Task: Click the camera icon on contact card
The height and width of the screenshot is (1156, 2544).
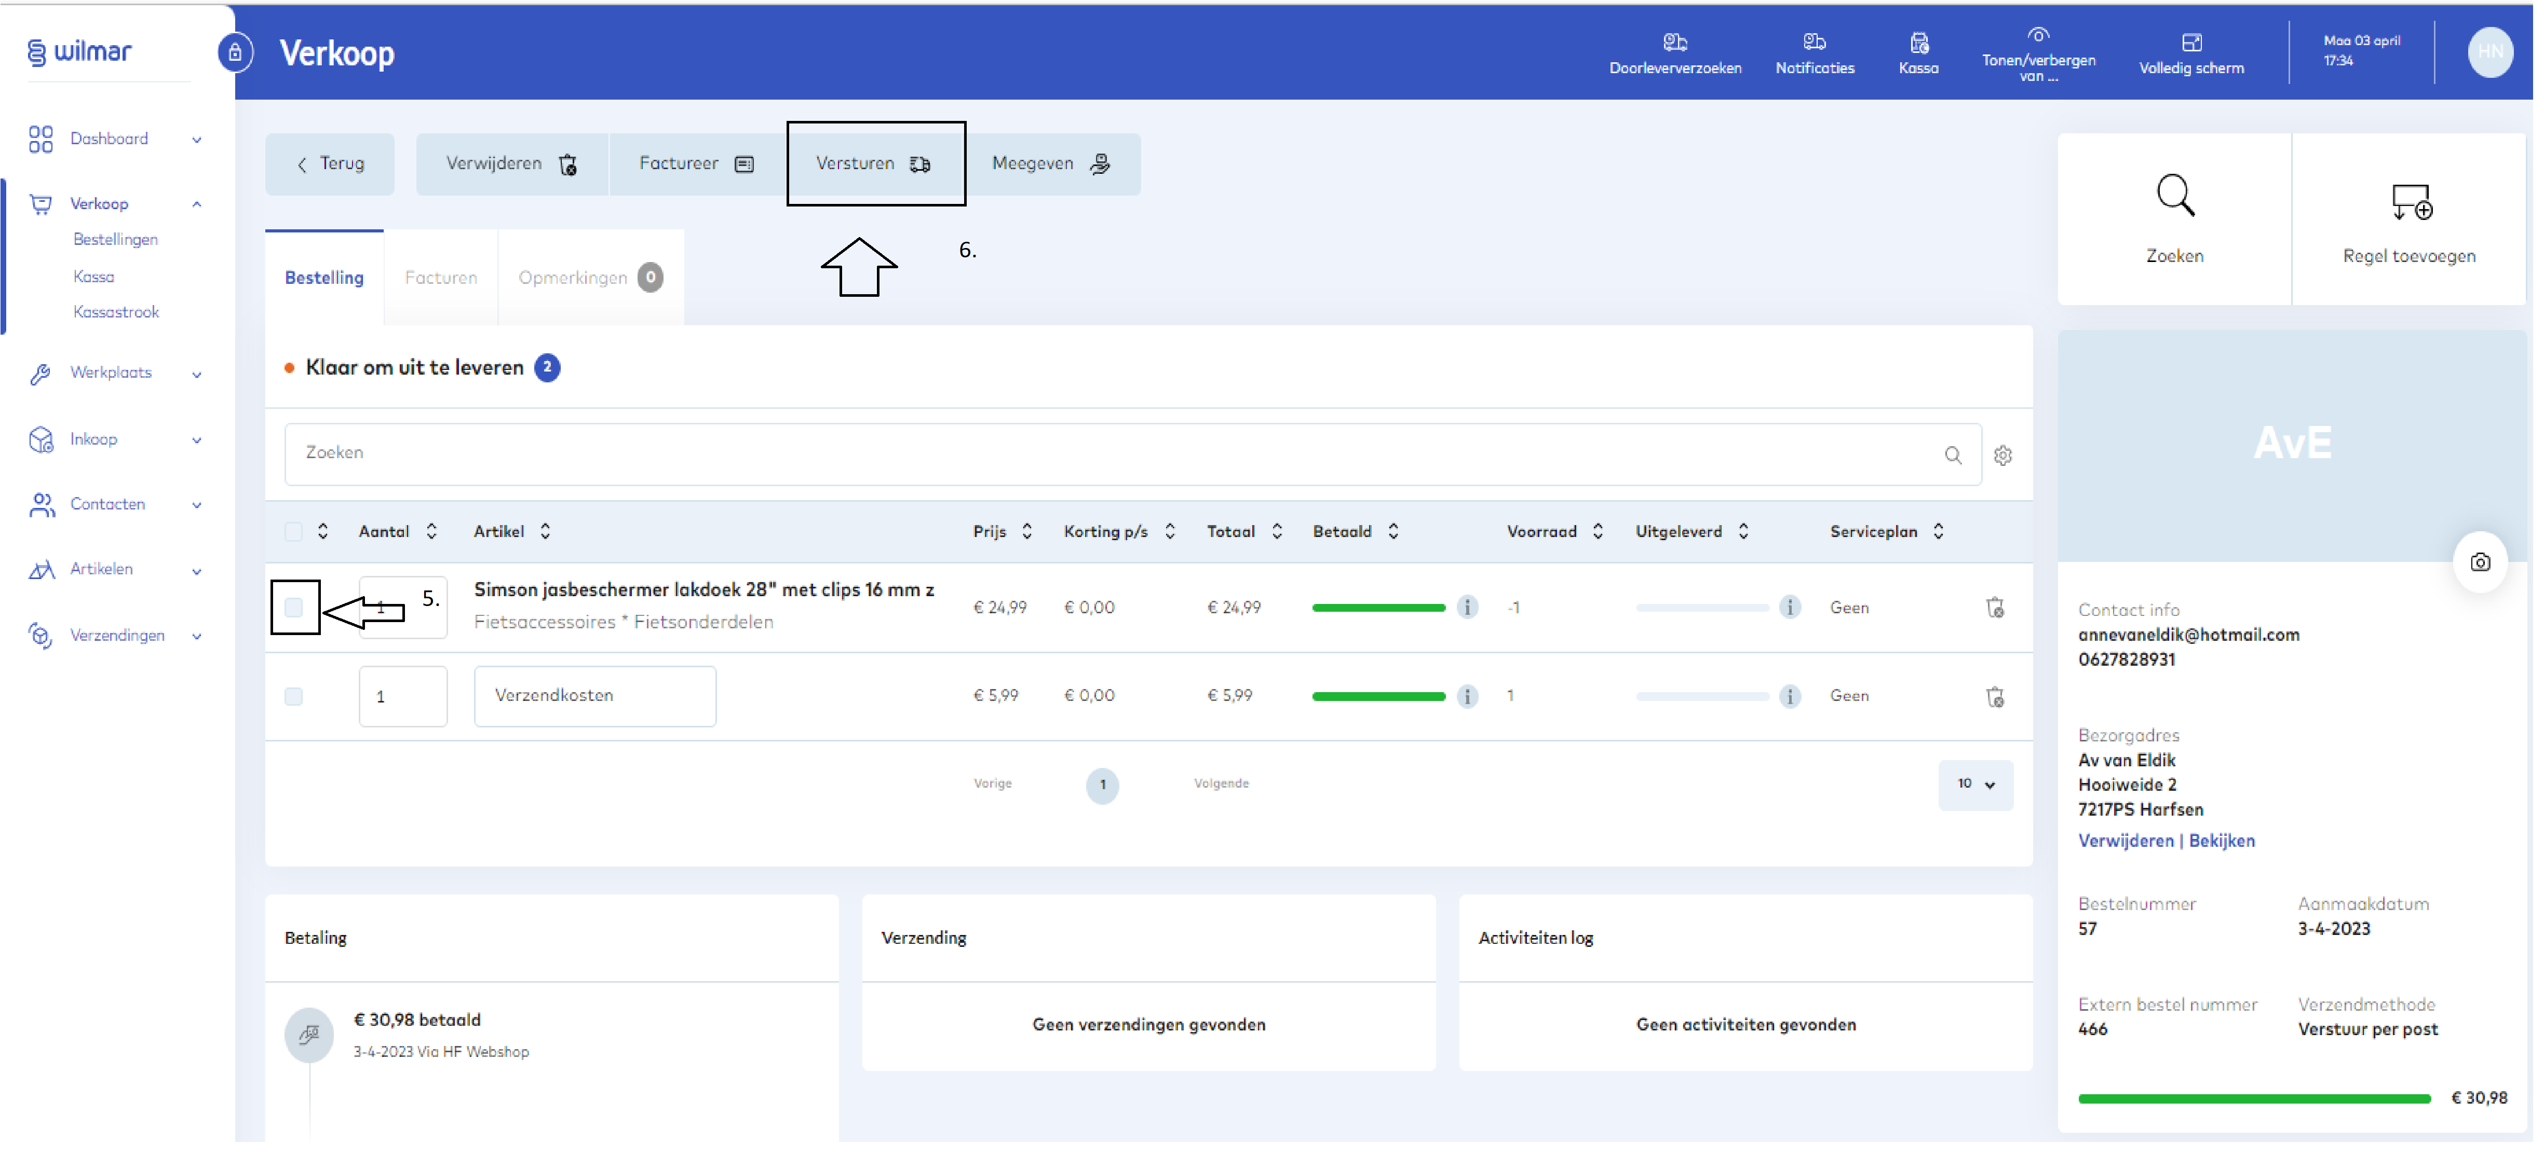Action: tap(2489, 565)
